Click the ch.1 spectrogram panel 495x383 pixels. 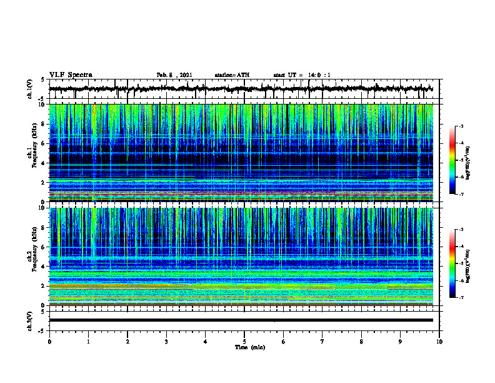[241, 153]
